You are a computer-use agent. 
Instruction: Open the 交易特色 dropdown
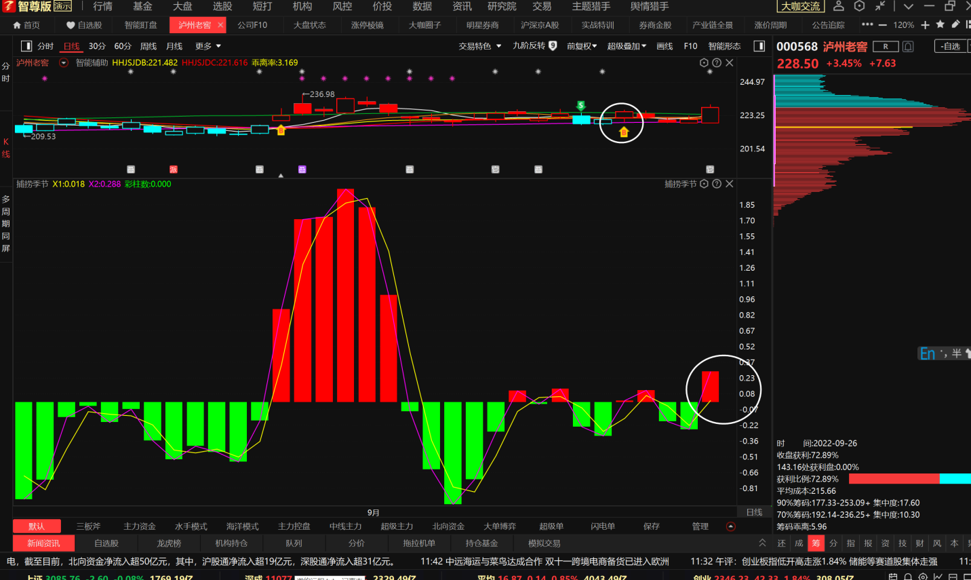480,46
